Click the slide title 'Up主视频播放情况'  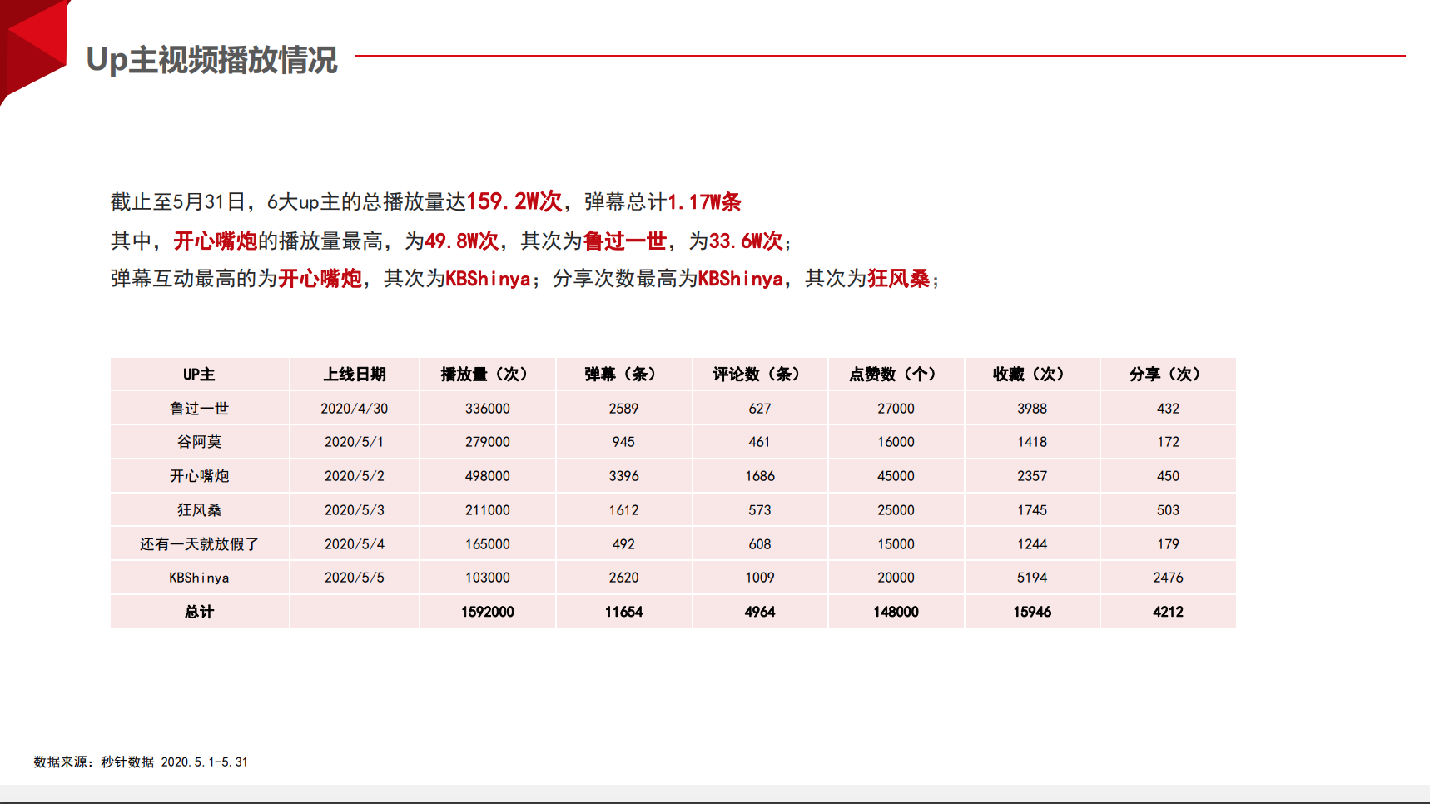click(211, 60)
